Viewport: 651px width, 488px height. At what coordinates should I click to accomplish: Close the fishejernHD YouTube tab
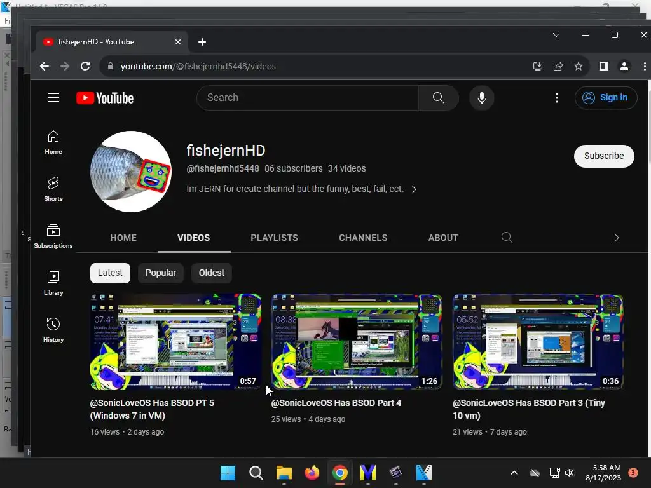[178, 42]
